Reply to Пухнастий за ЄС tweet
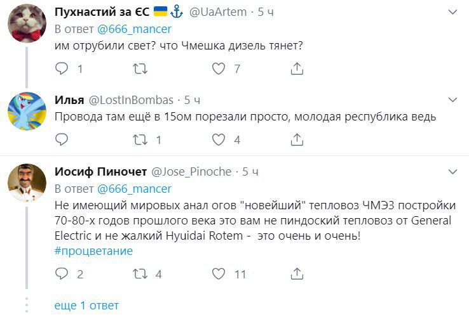 tap(62, 68)
